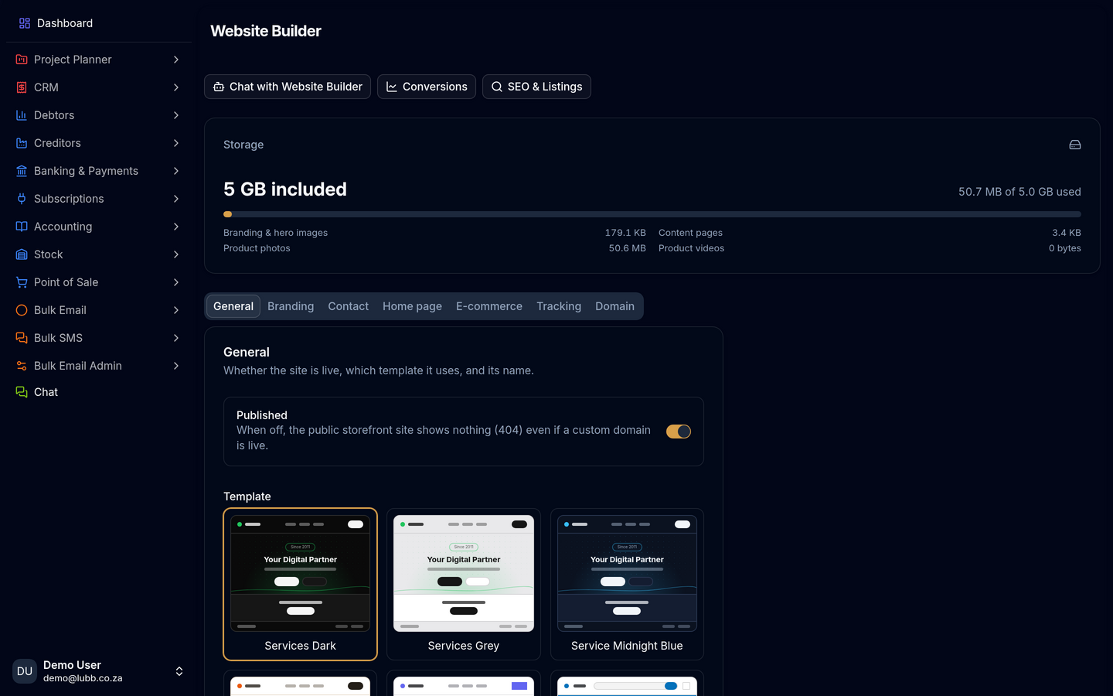Open the E-commerce tab
The width and height of the screenshot is (1113, 696).
[x=489, y=306]
